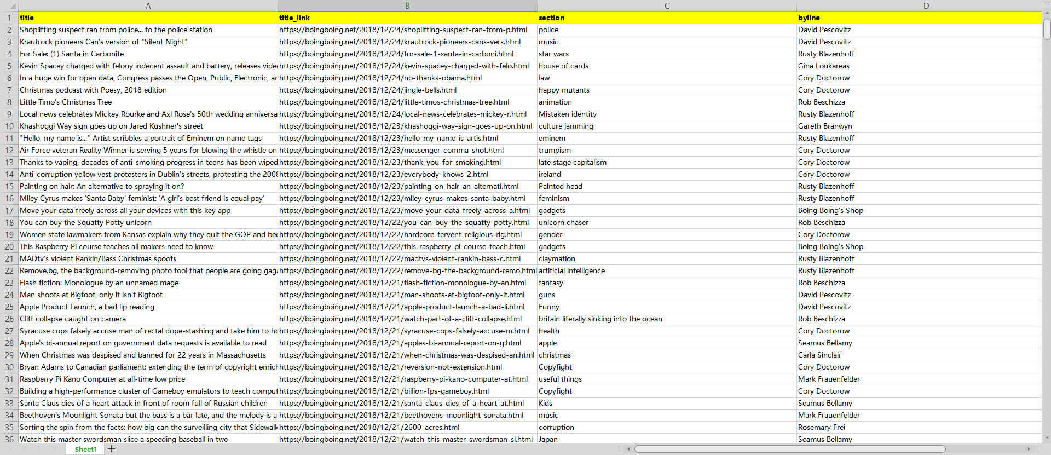
Task: Select cell 'MADtv's violent Rankin/Bass Christmas spoofs'
Action: [148, 258]
